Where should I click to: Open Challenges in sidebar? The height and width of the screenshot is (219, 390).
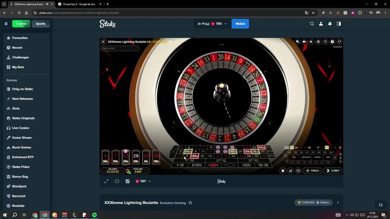click(x=27, y=57)
